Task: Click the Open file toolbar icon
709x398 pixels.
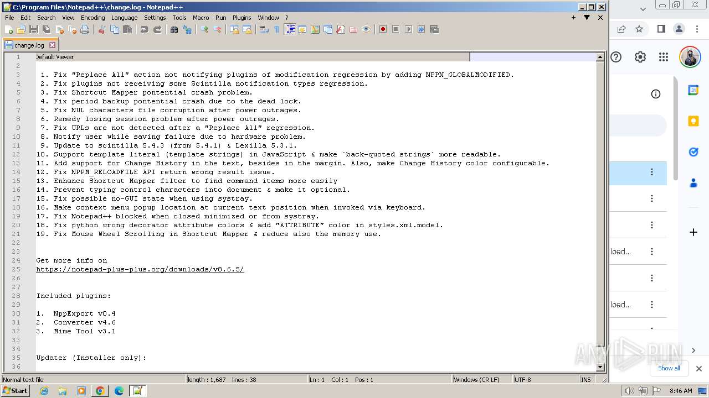Action: 21,29
